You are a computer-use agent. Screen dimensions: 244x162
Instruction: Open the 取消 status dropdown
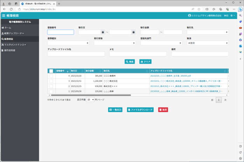[208, 43]
